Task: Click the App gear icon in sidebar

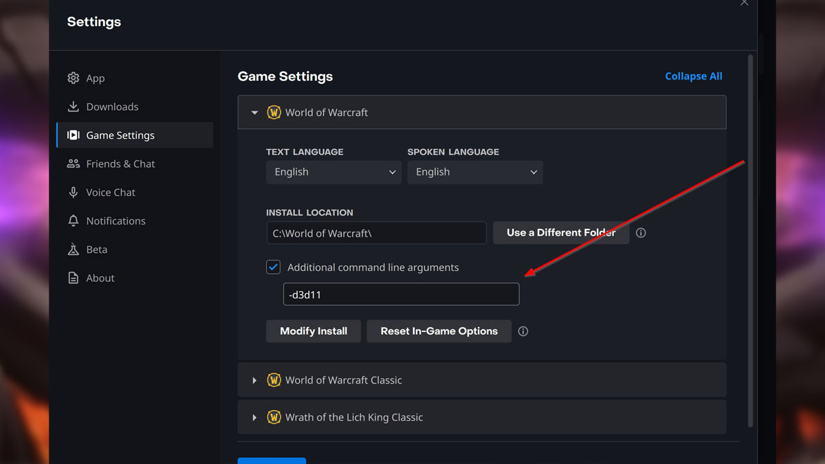Action: pyautogui.click(x=74, y=78)
